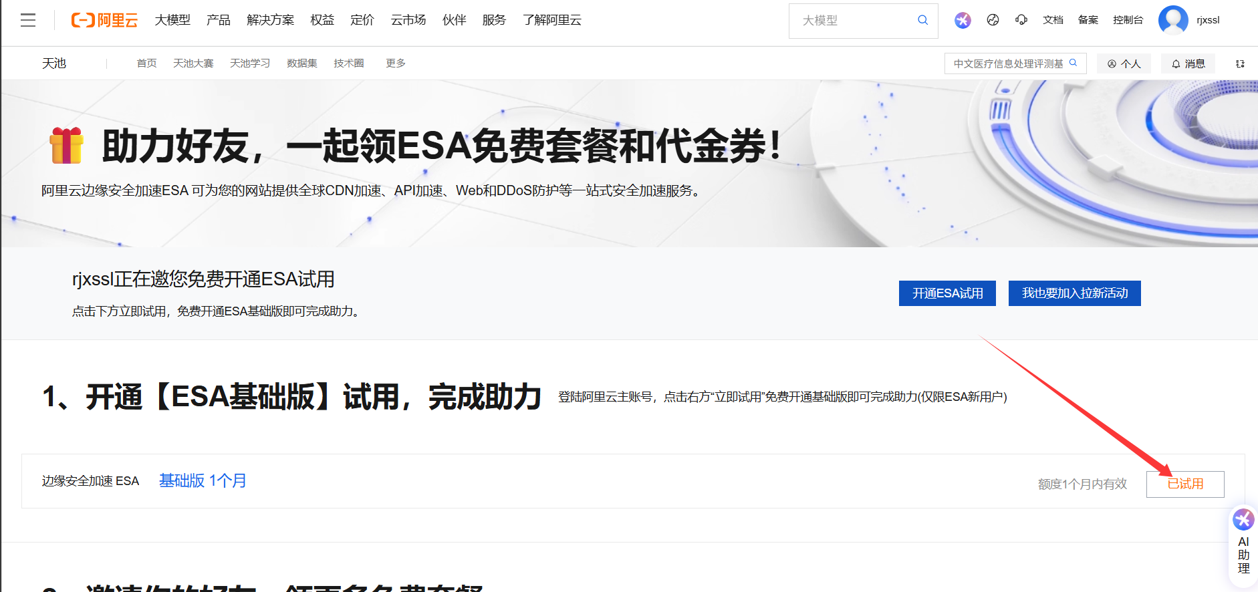1258x592 pixels.
Task: Click the 我也要加入拉新活动 button
Action: coord(1074,293)
